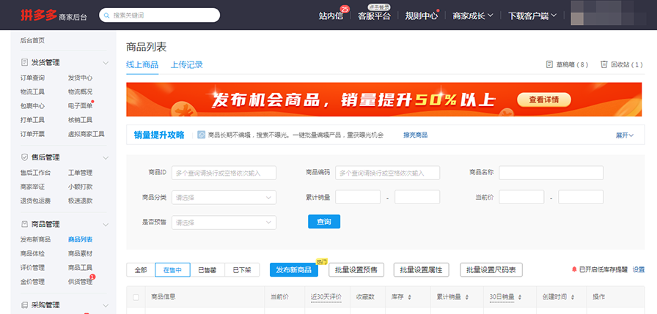Screen dimensions: 657x314
Task: Open 商品列表 in sidebar
Action: point(80,239)
